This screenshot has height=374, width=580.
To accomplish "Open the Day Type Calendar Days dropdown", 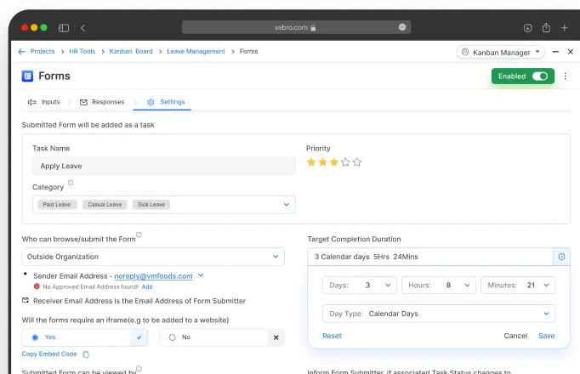I will [439, 314].
